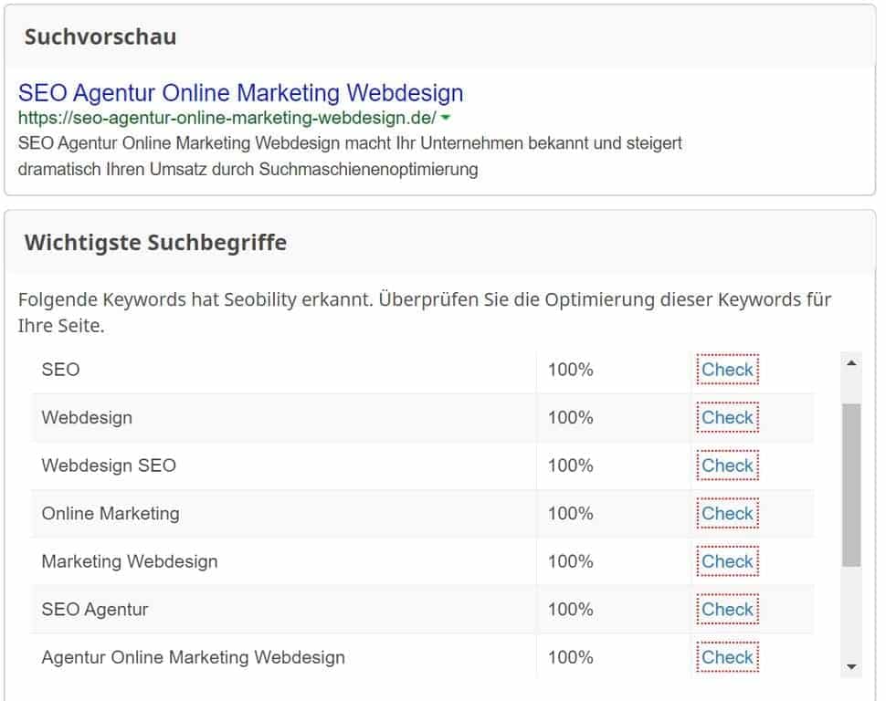Open the SEO Agentur Online Marketing Webdesign title link

pyautogui.click(x=241, y=93)
